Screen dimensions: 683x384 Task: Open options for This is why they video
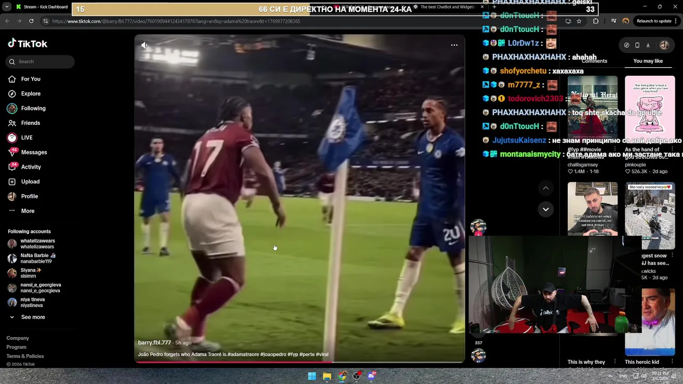coord(615,362)
